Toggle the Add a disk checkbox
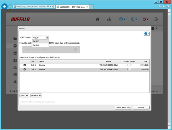This screenshot has width=172, height=130. [21, 43]
